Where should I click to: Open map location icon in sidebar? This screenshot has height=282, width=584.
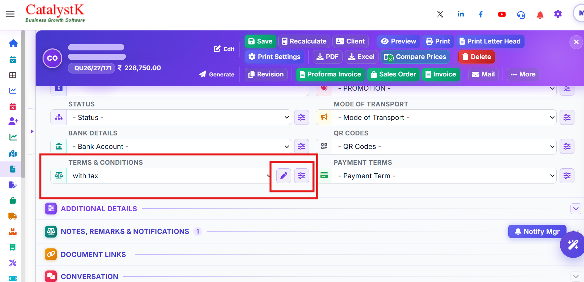coord(13,154)
